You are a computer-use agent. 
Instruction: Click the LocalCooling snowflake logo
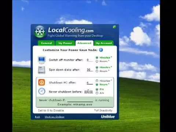40,32
